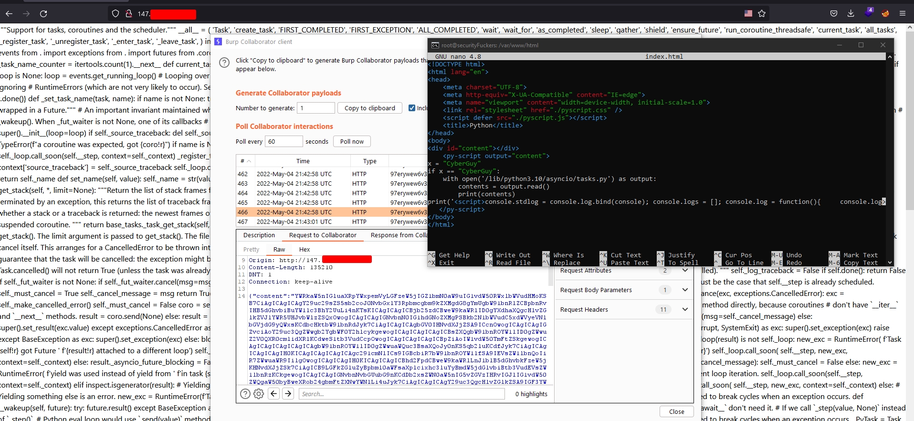Open the Firefox hamburger menu
The width and height of the screenshot is (914, 421).
click(x=902, y=14)
